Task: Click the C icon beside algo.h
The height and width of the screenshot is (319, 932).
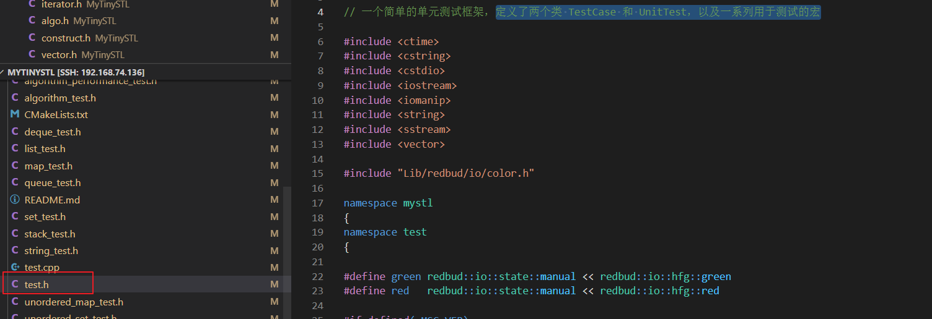Action: pyautogui.click(x=32, y=21)
